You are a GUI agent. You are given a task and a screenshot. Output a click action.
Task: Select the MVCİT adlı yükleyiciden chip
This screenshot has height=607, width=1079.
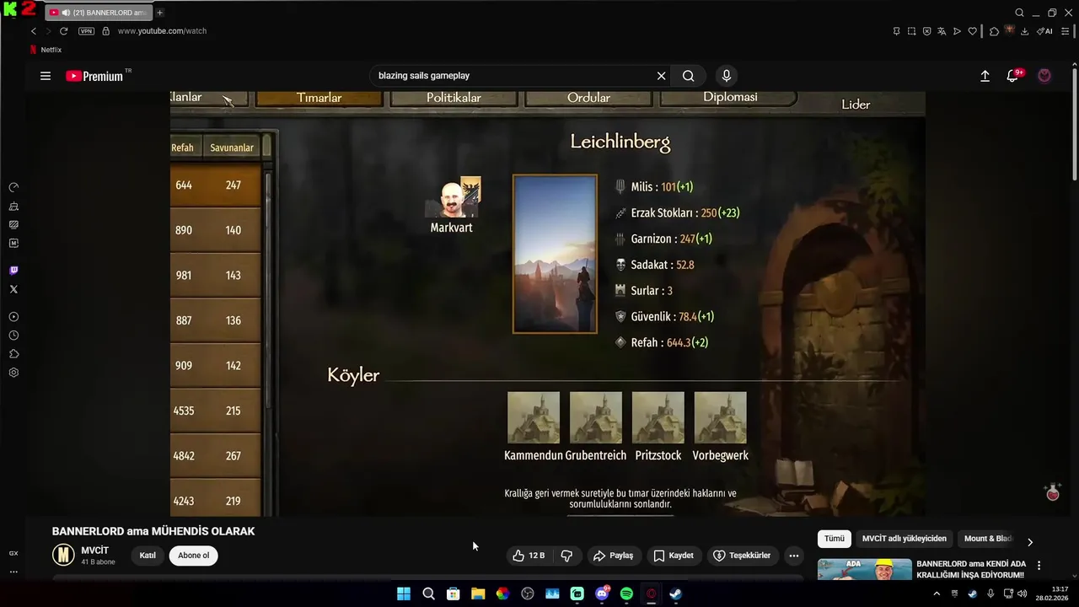[x=904, y=539]
